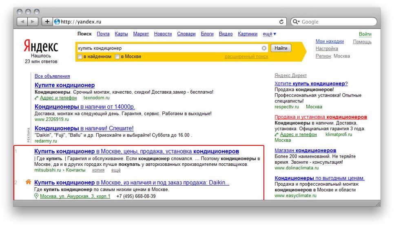This screenshot has width=394, height=226.
Task: Open first result 'Купить кондиционер в Москве, цены'
Action: click(137, 151)
